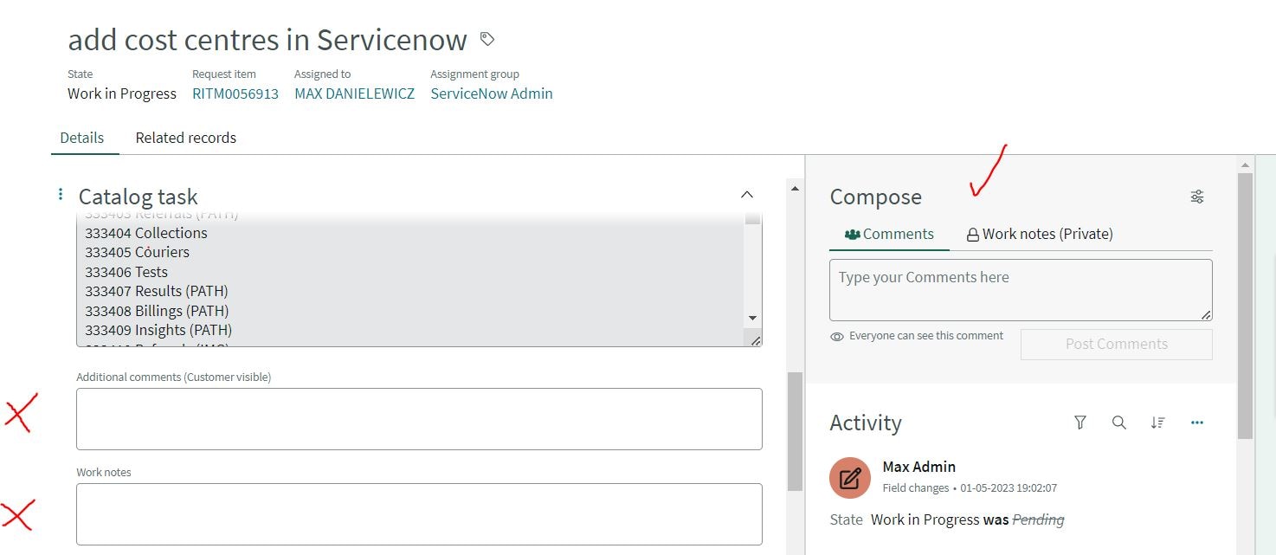Select 333406 Tests in the list
This screenshot has height=555, width=1276.
tap(126, 271)
